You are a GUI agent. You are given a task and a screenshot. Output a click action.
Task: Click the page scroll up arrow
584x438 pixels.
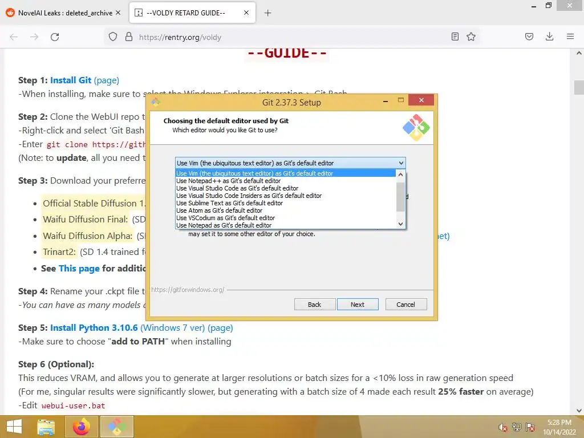coord(579,53)
